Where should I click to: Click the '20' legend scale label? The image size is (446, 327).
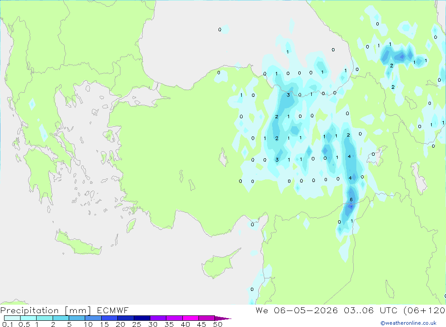120,324
